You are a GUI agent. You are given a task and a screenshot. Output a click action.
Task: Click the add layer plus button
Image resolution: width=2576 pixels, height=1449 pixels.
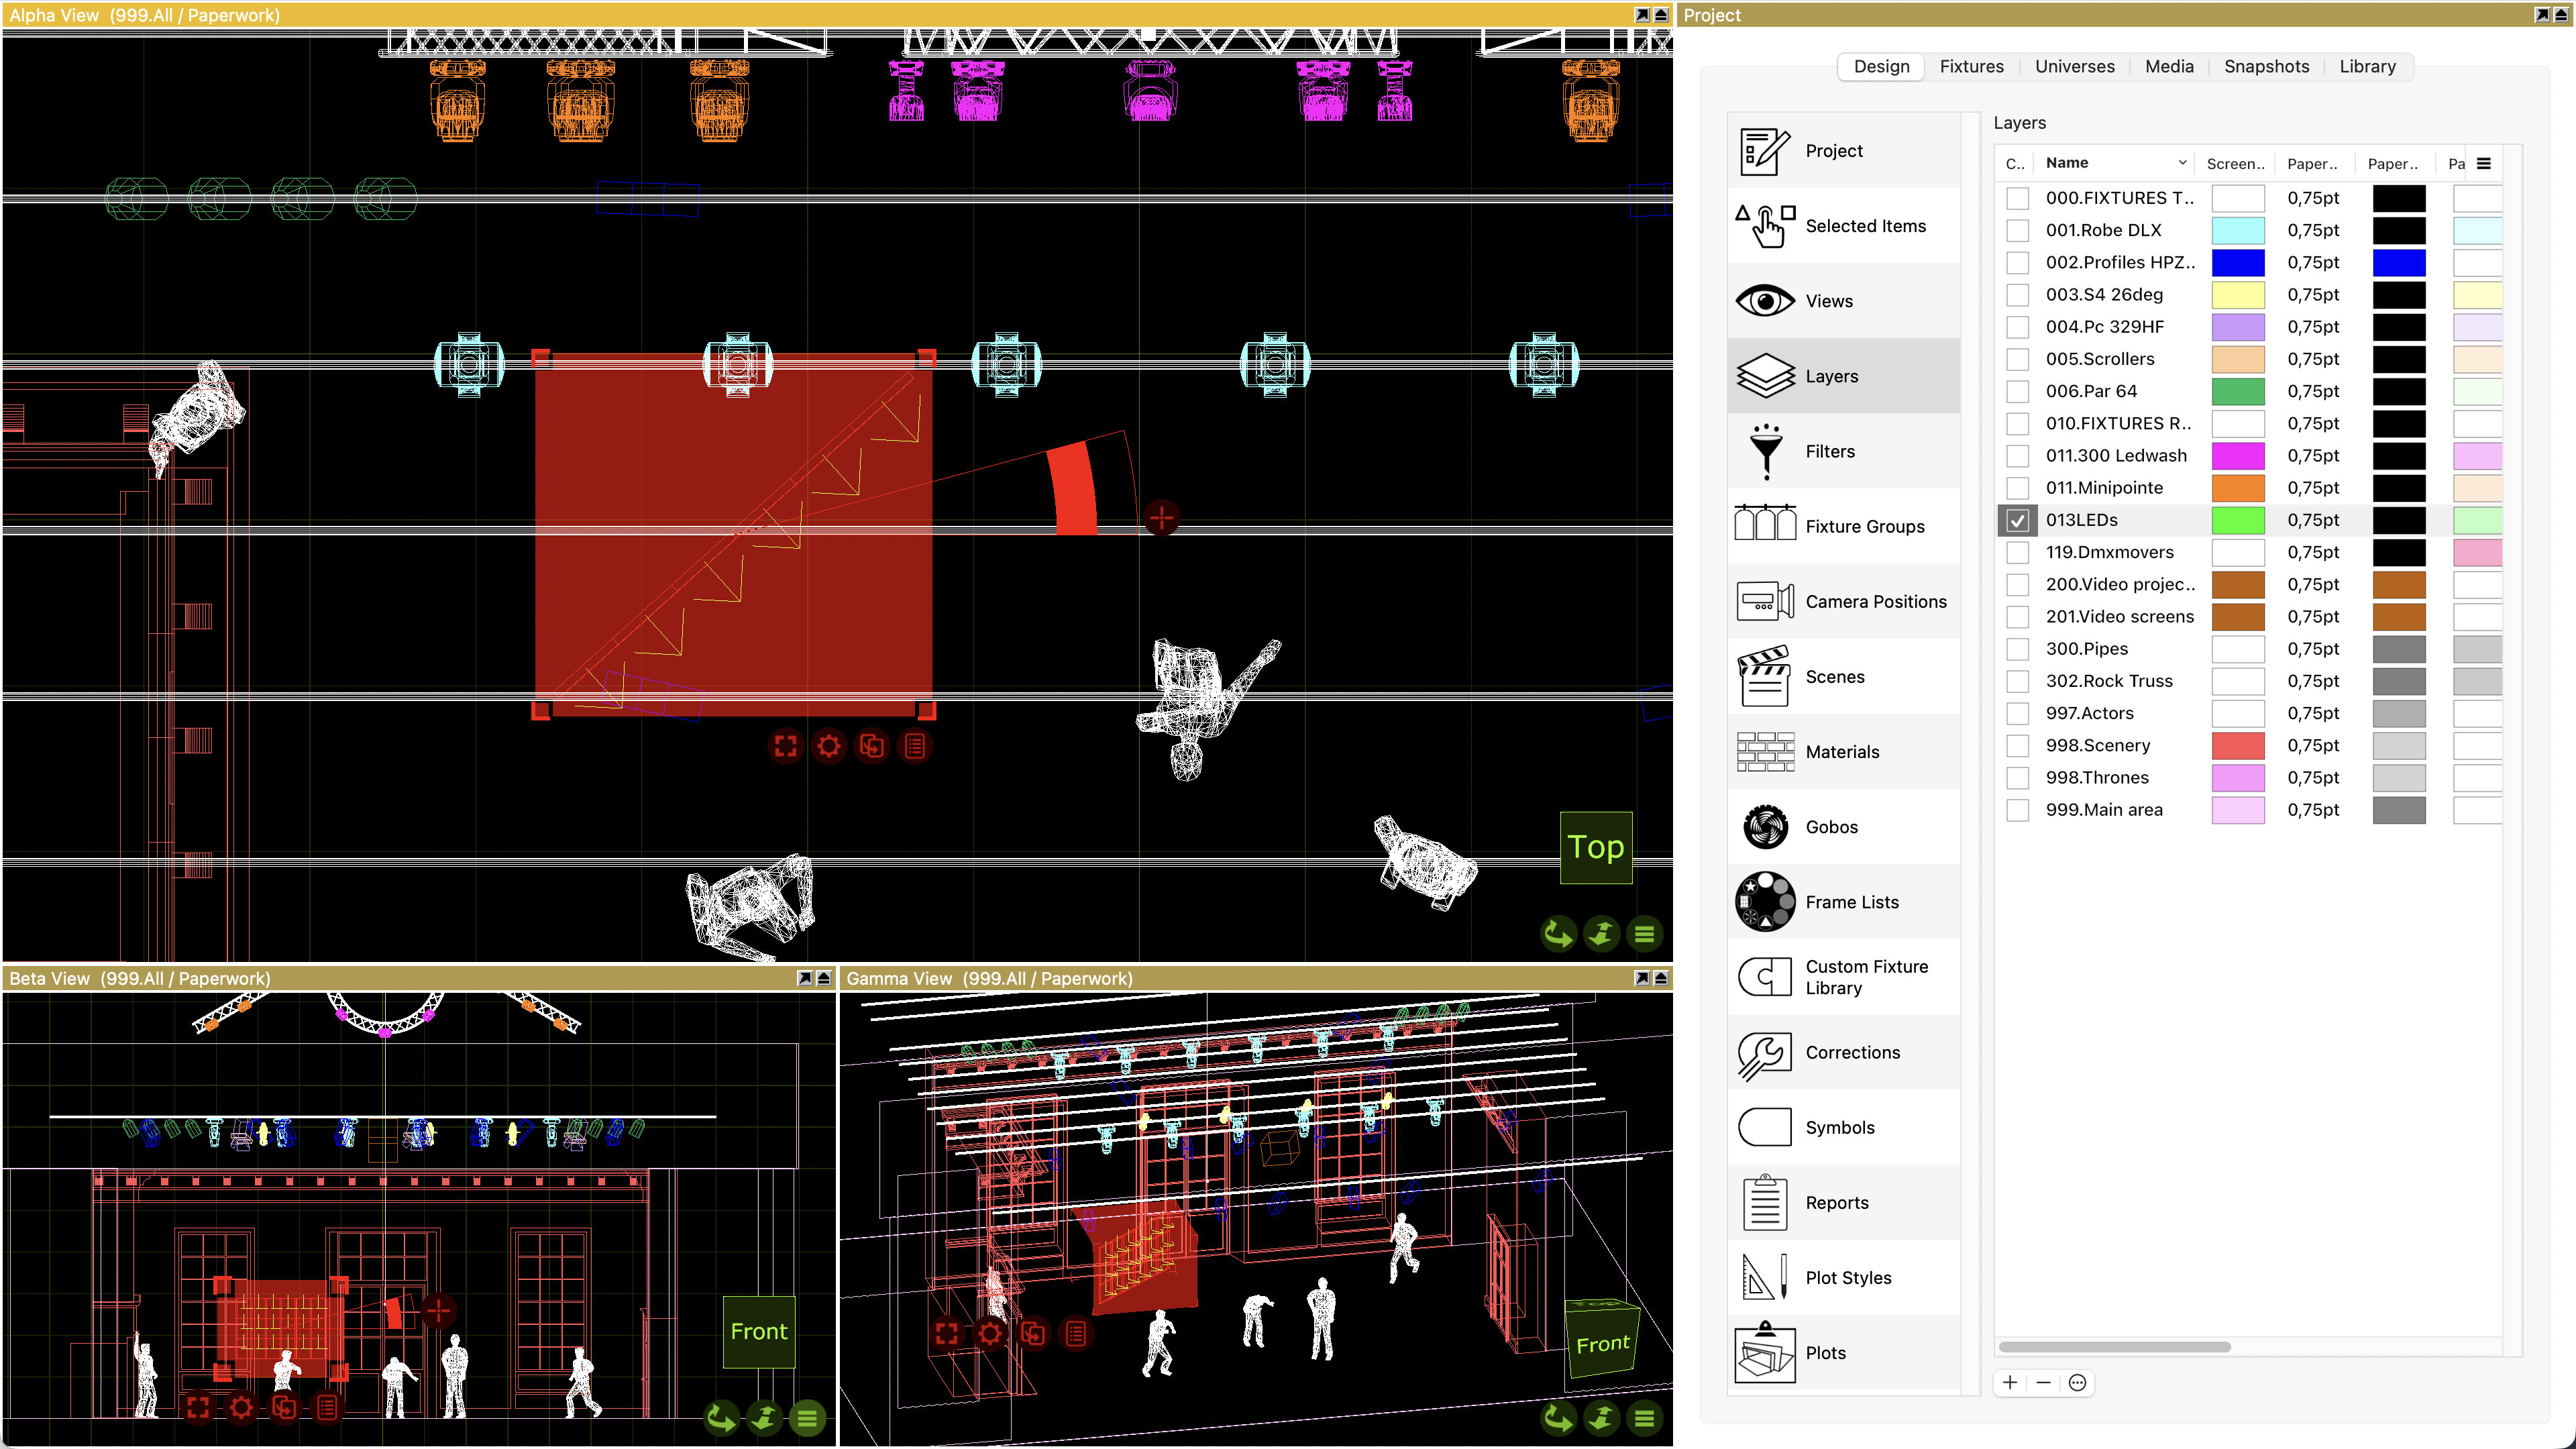pyautogui.click(x=2010, y=1382)
